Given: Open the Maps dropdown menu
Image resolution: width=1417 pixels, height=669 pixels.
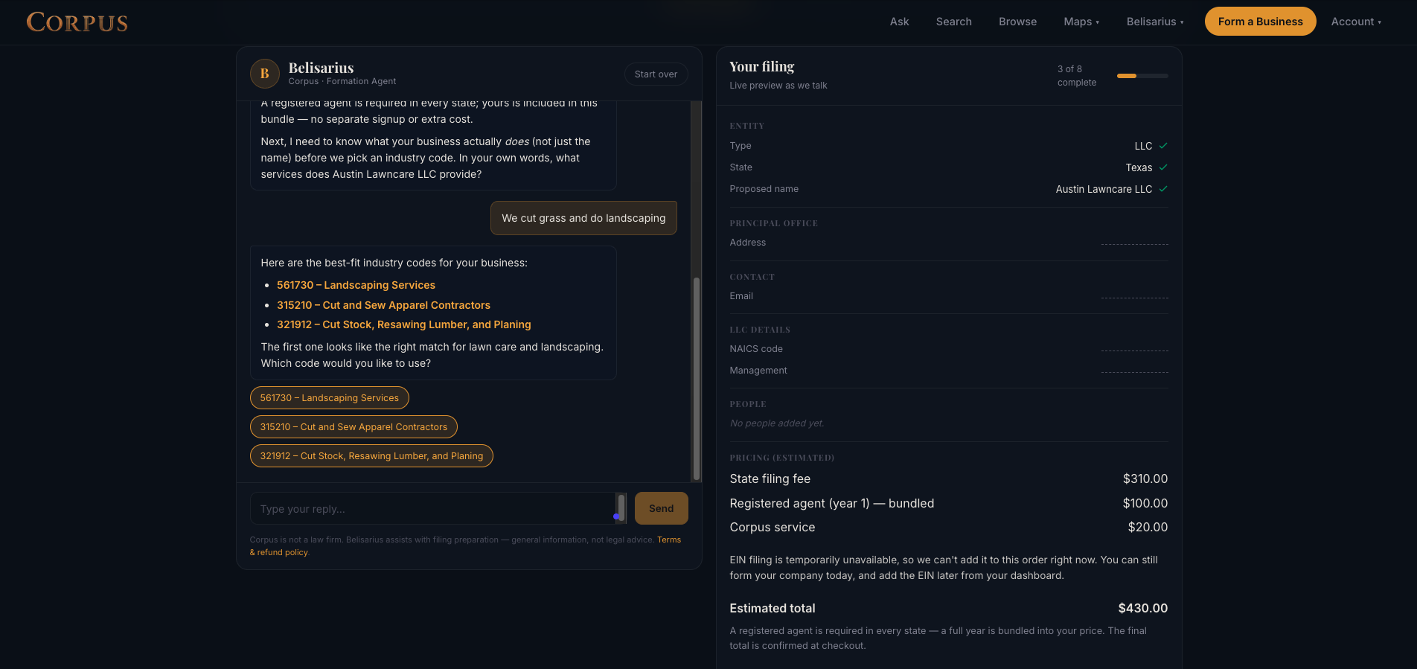Looking at the screenshot, I should (1081, 22).
